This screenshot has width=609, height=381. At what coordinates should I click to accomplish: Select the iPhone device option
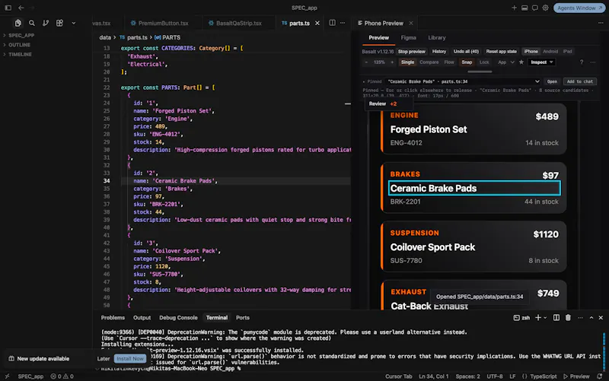531,51
